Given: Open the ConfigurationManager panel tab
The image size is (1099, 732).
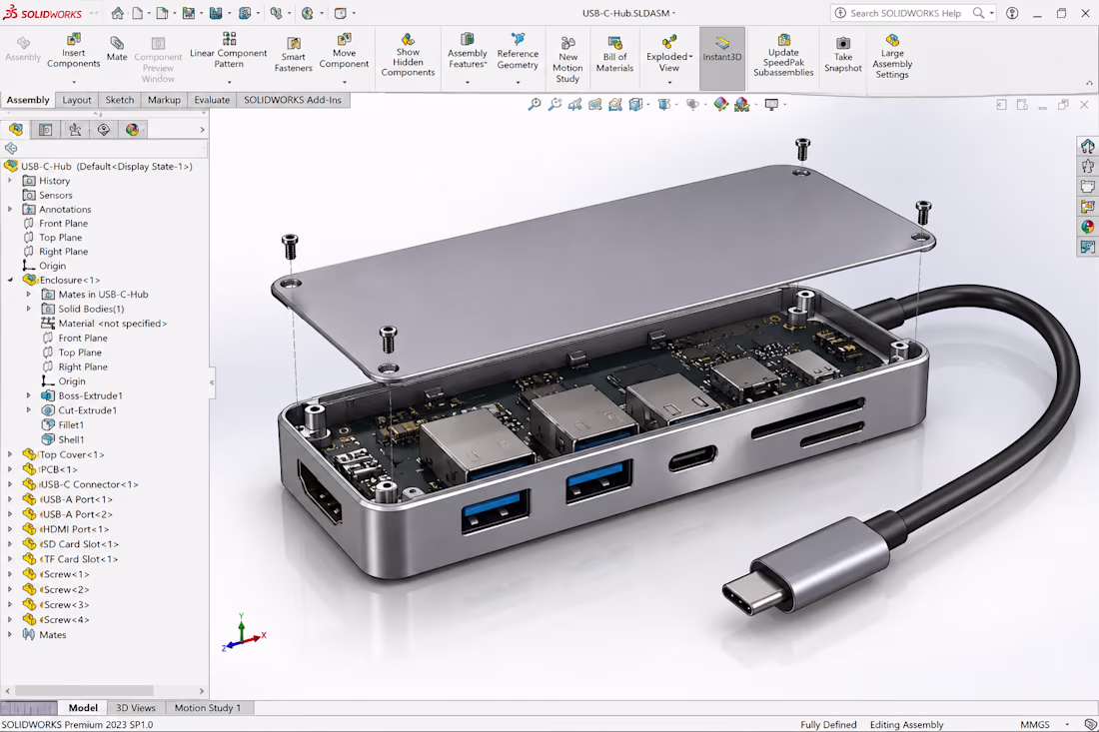Looking at the screenshot, I should pos(75,130).
